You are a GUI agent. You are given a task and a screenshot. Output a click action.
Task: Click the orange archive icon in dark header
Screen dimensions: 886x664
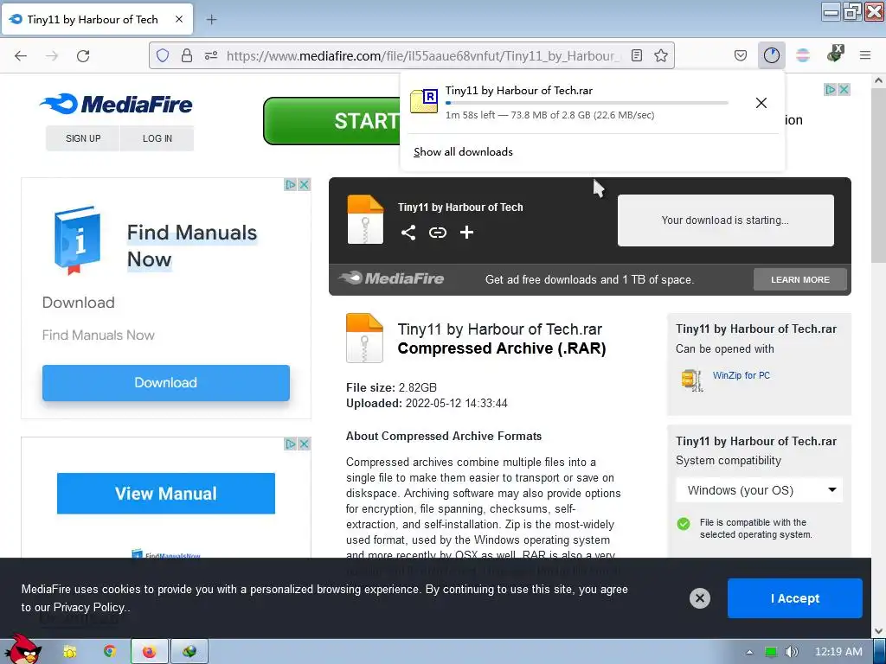pyautogui.click(x=365, y=219)
